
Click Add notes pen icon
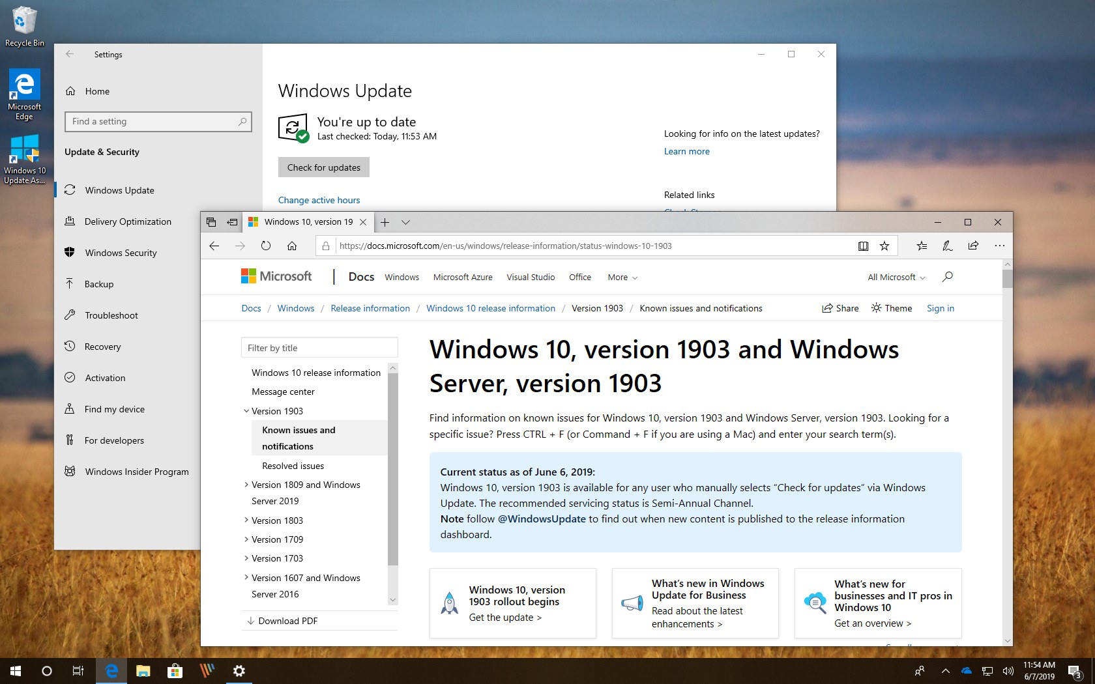click(948, 246)
